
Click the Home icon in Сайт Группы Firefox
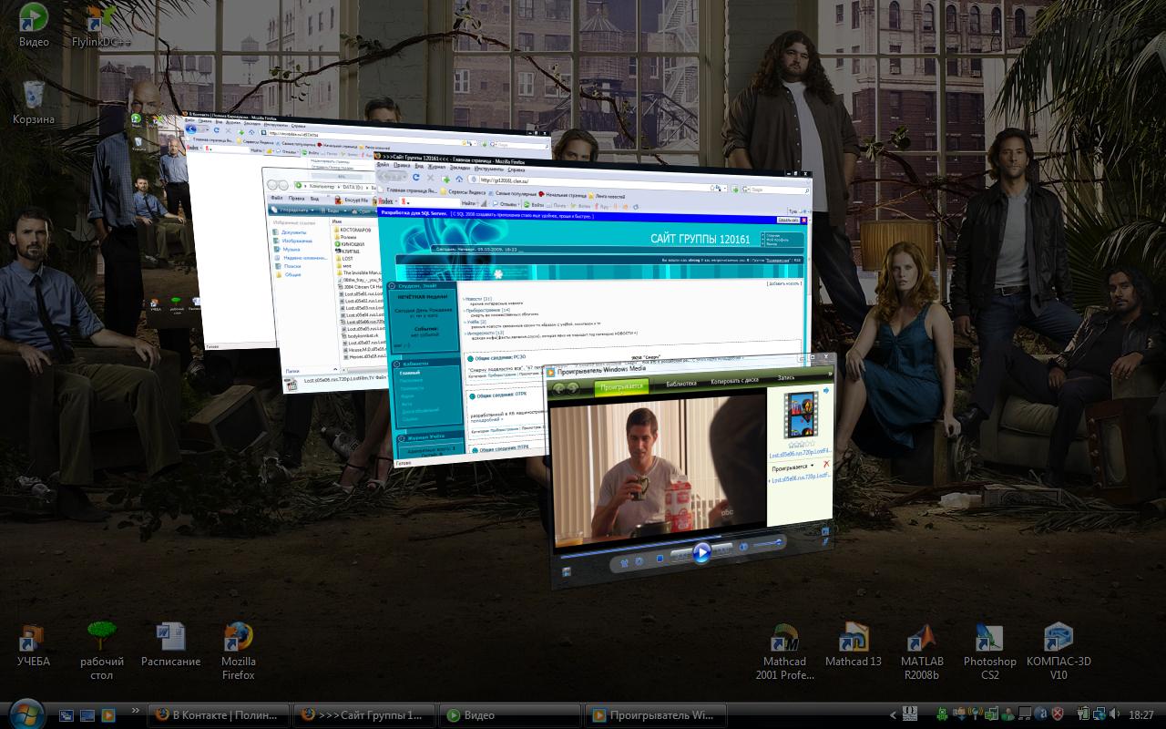pyautogui.click(x=459, y=179)
